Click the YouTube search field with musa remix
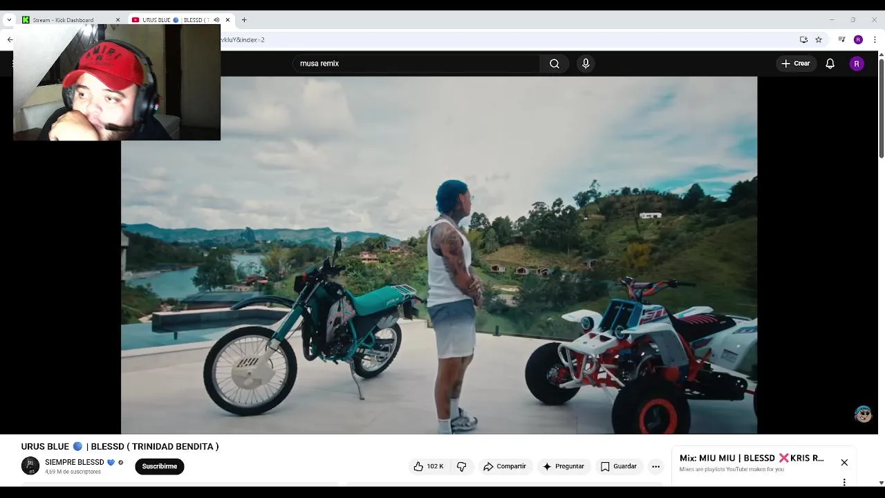The height and width of the screenshot is (498, 885). pyautogui.click(x=416, y=64)
